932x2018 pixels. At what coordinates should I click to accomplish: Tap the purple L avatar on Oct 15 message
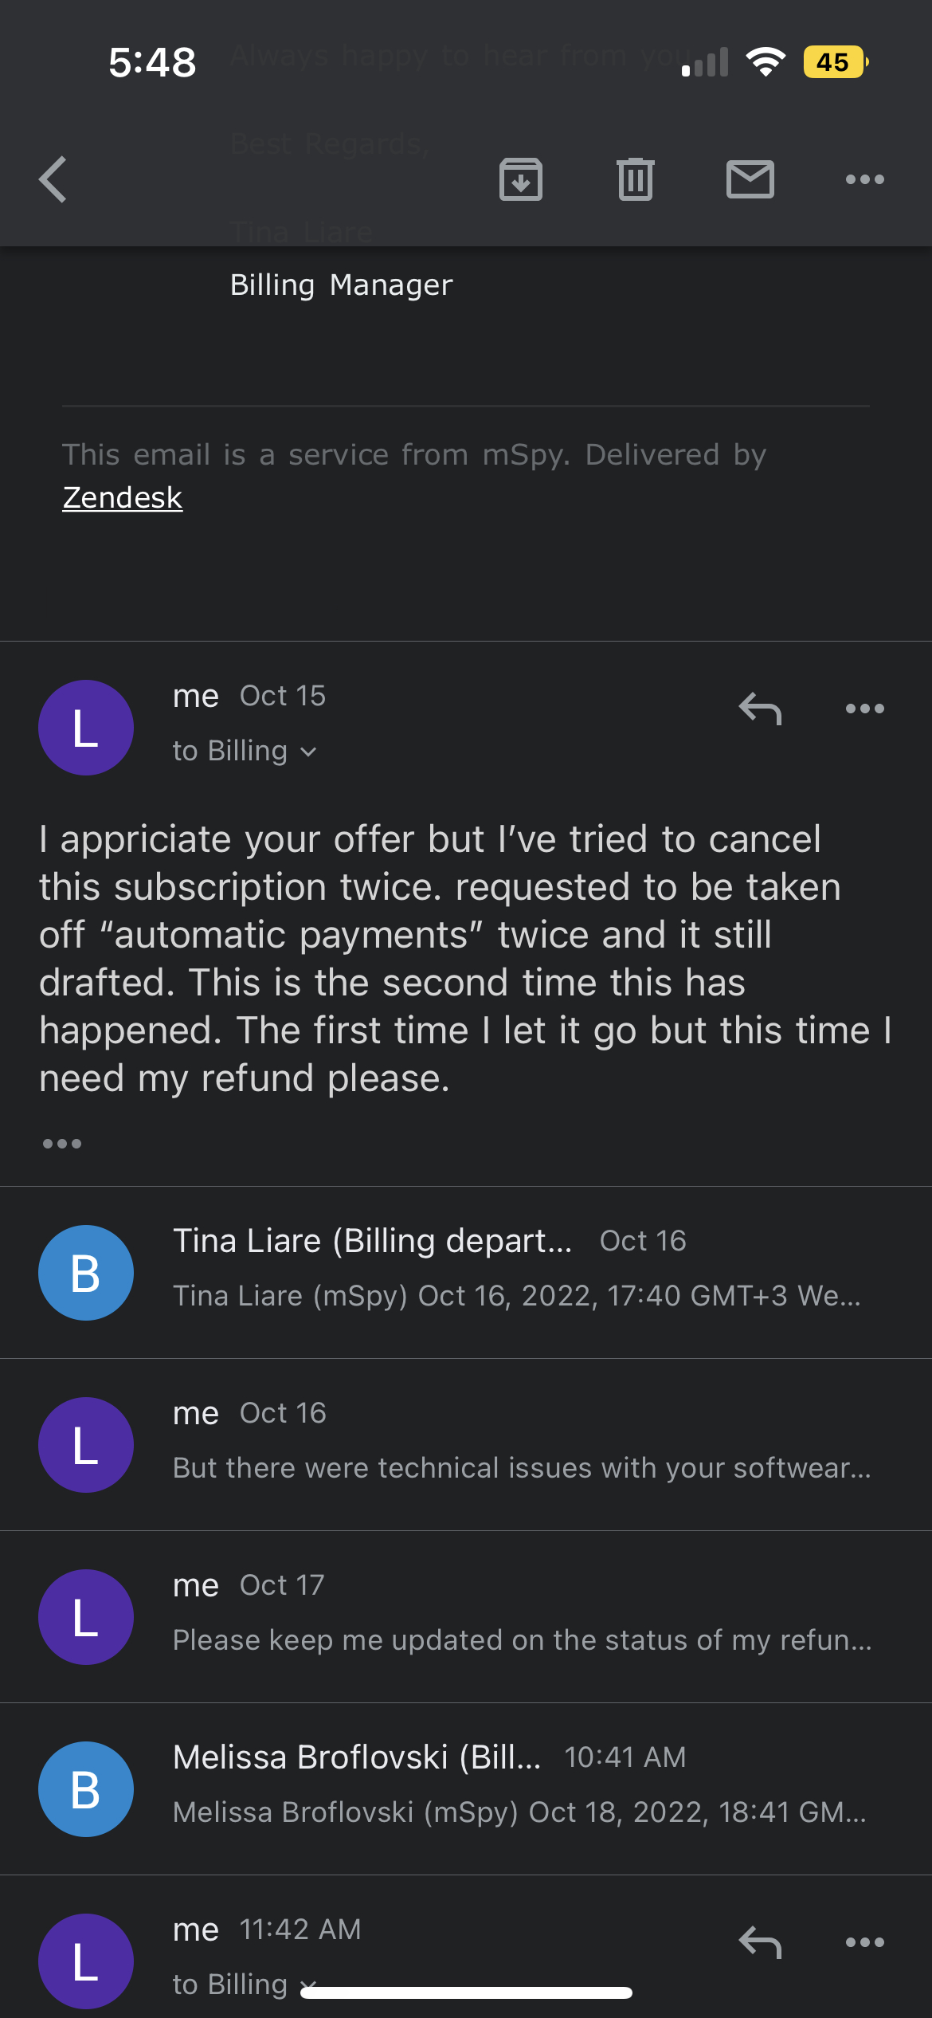coord(86,728)
